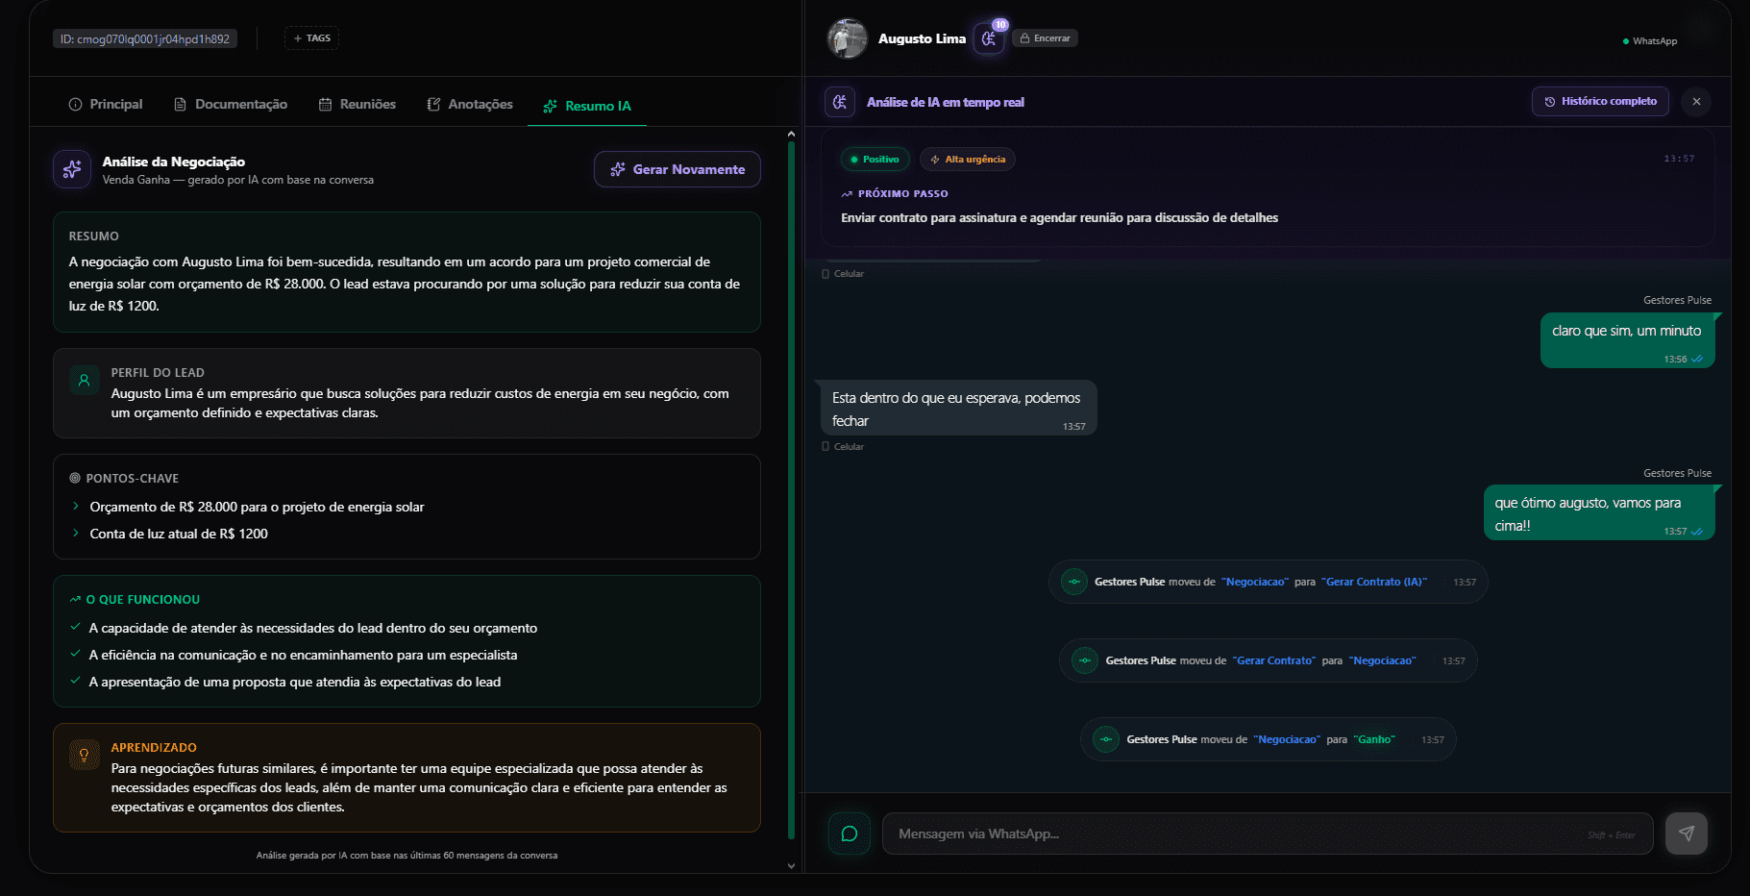Click the "Ganho" stage link
The width and height of the screenshot is (1750, 896).
coord(1374,739)
